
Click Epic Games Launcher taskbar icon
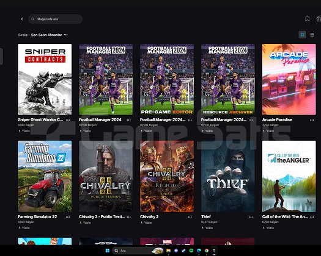coord(214,251)
